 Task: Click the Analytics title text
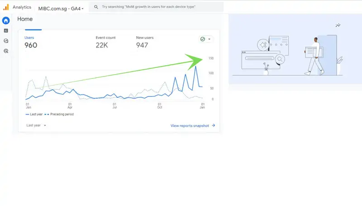coord(22,7)
